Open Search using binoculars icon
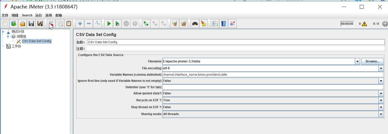This screenshot has width=388, height=134. coord(195,24)
